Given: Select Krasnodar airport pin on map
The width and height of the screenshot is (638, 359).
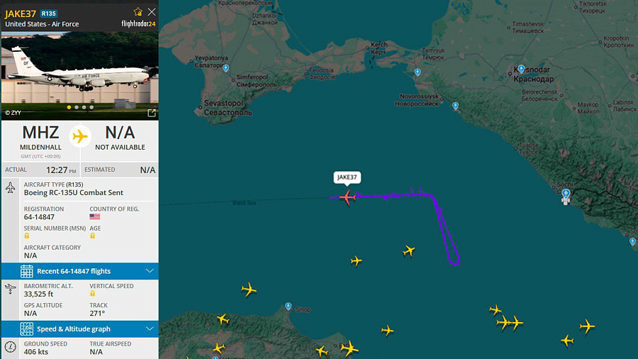Looking at the screenshot, I should pyautogui.click(x=521, y=69).
